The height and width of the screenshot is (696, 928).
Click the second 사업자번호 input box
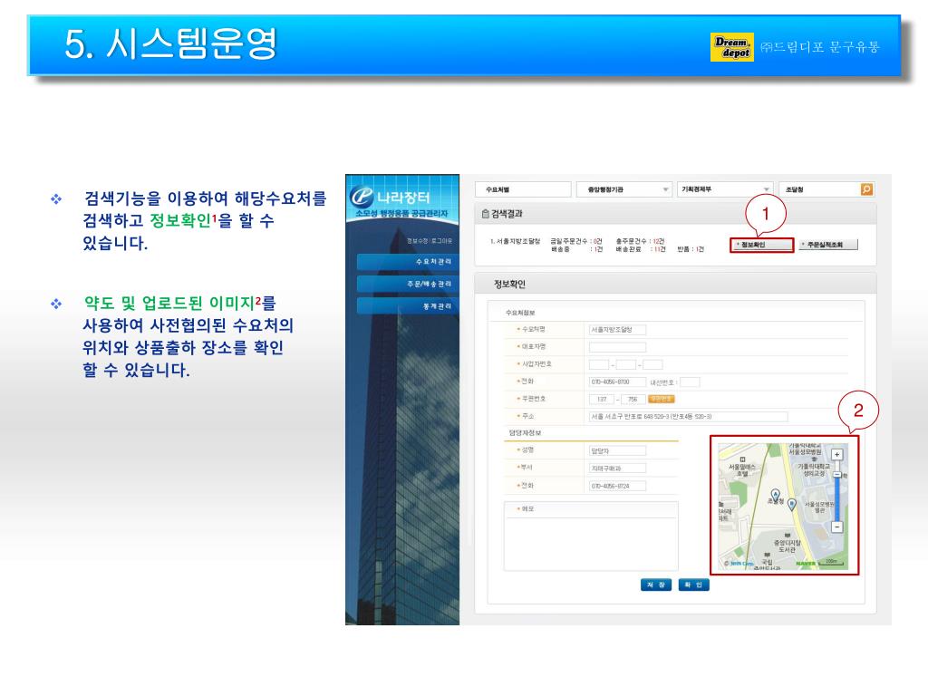tap(626, 364)
